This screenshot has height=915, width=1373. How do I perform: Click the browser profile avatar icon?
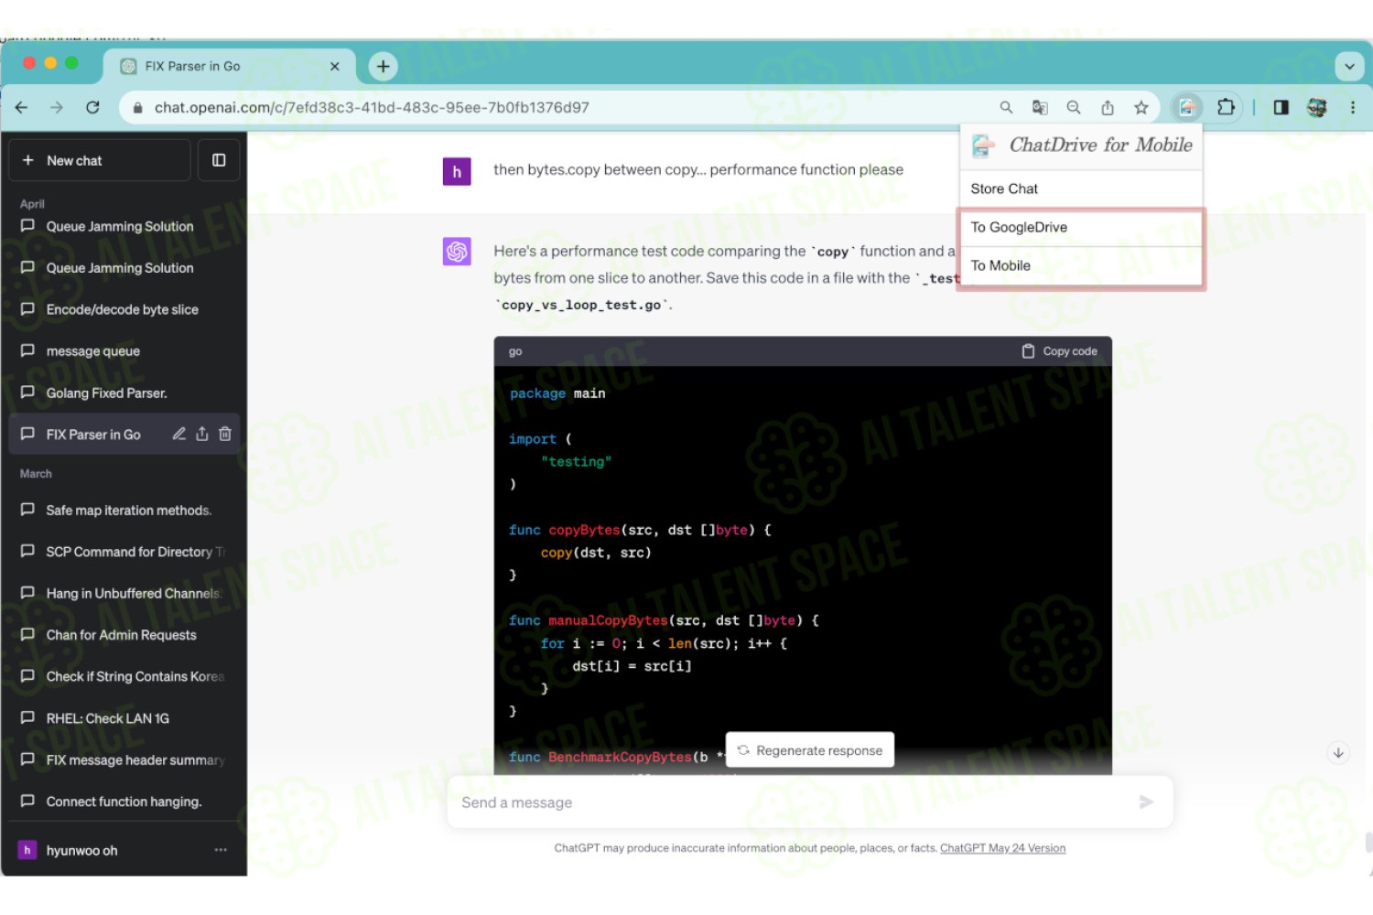pos(1317,107)
